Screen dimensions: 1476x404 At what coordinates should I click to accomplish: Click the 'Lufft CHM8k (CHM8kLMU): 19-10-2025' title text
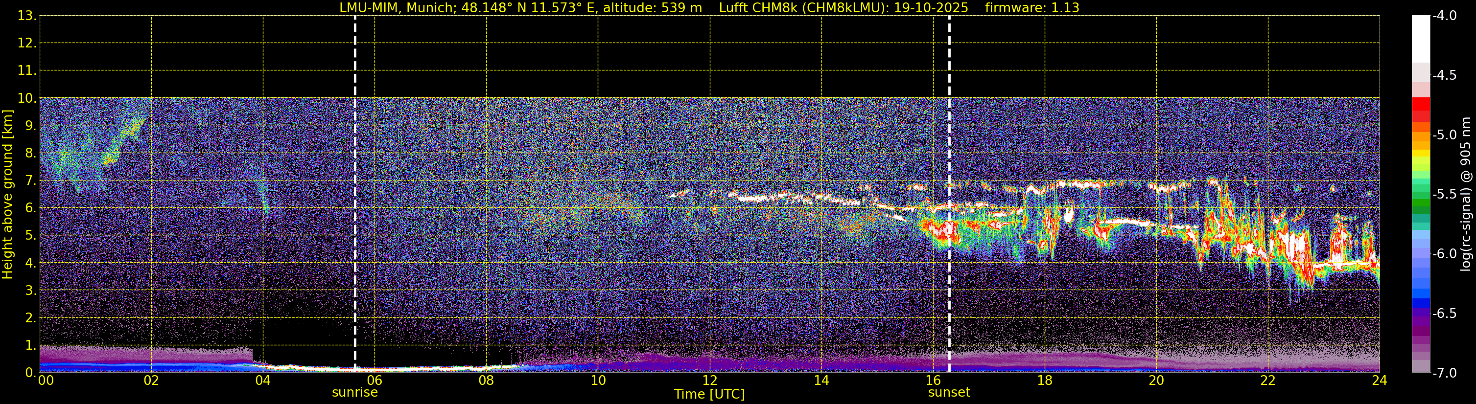coord(843,8)
